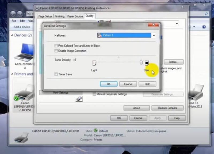
Task: Open the Halftones dropdown list
Action: pyautogui.click(x=154, y=35)
